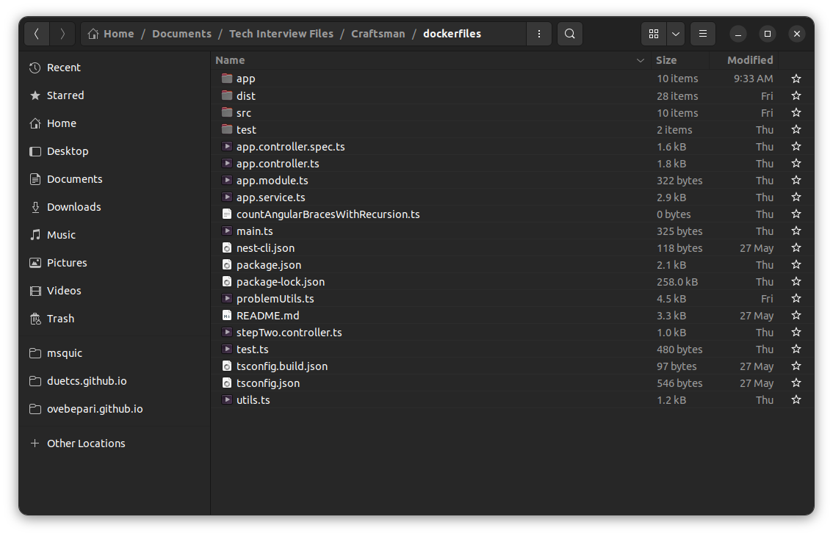Screen dimensions: 833x536
Task: Open Other Locations
Action: pos(114,443)
